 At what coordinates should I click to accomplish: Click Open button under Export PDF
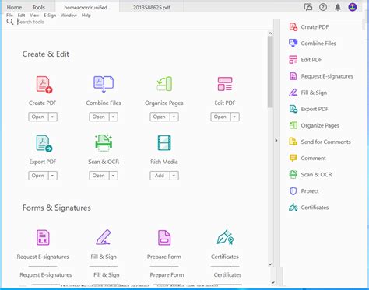(x=38, y=176)
